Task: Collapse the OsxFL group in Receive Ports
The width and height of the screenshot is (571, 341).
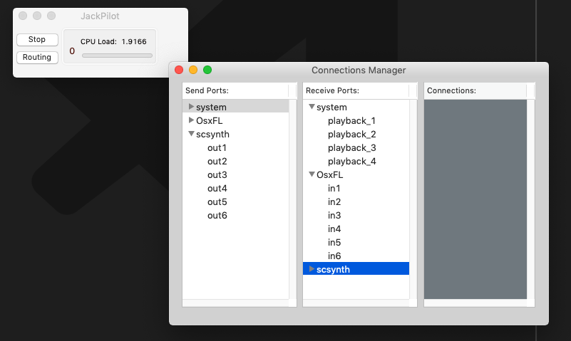Action: [312, 174]
